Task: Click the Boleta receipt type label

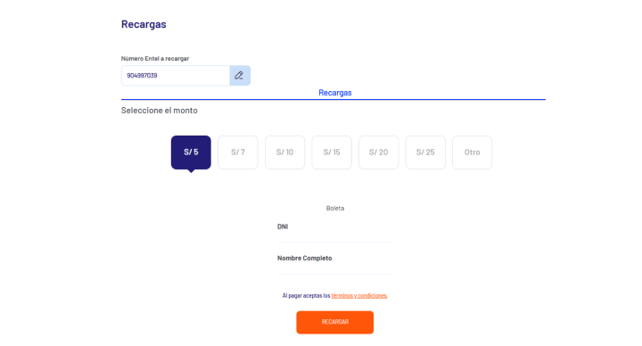Action: 335,208
